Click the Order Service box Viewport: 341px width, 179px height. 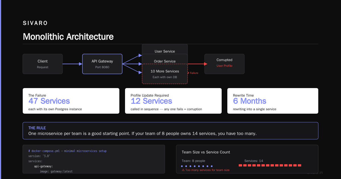tap(165, 59)
